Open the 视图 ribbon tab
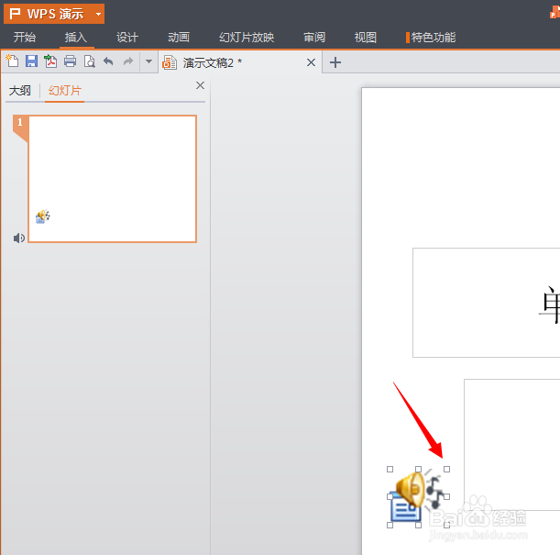 366,38
